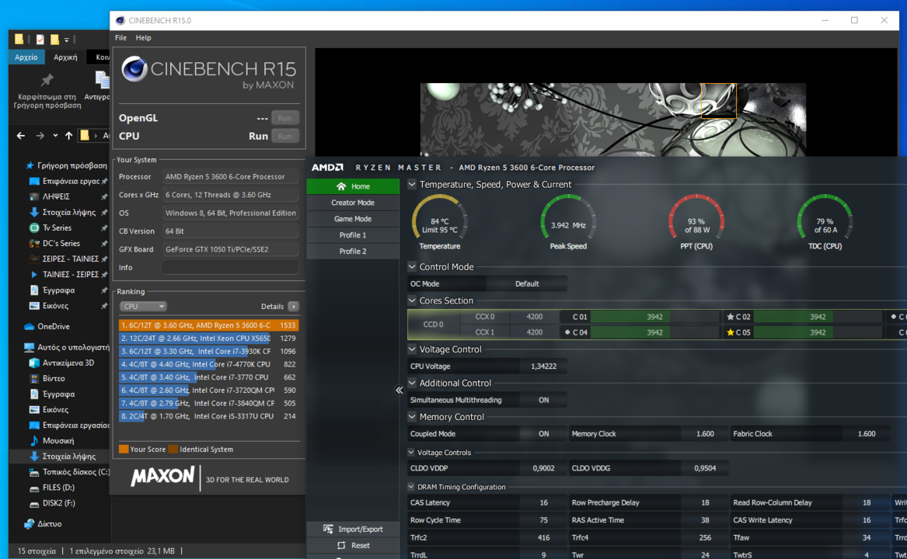The width and height of the screenshot is (907, 559).
Task: Click Run button for OpenGL test
Action: [x=284, y=118]
